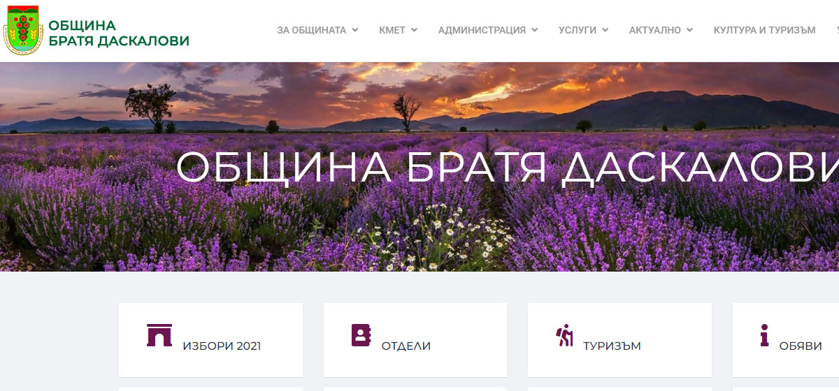The image size is (839, 391).
Task: Expand the chevron next to ЗА ОБЩИНАТА
Action: pos(355,30)
